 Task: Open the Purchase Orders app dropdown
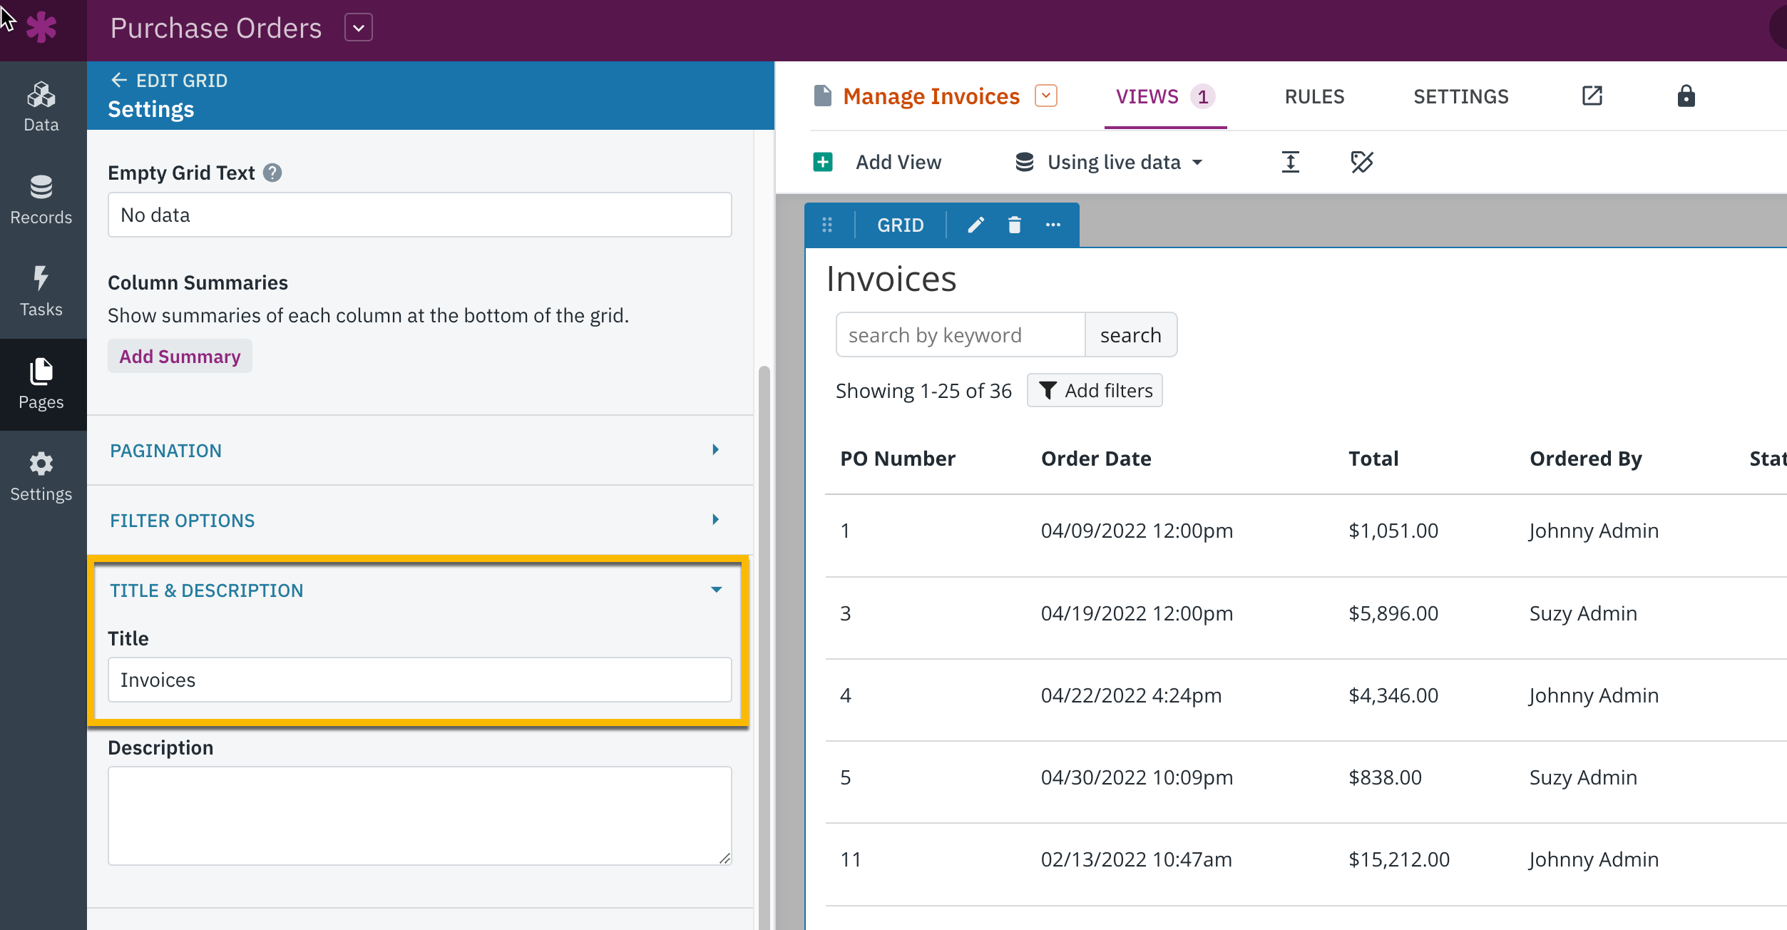click(359, 28)
